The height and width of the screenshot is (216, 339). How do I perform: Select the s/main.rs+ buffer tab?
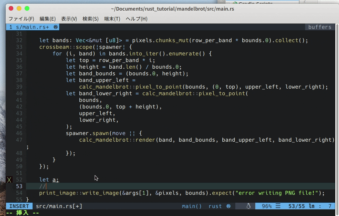click(33, 27)
